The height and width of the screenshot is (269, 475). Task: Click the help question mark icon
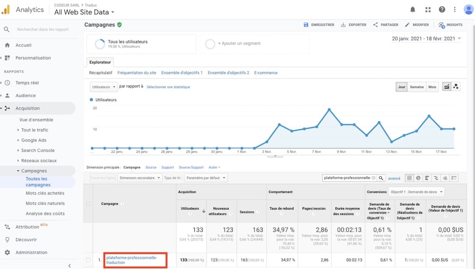pyautogui.click(x=442, y=10)
